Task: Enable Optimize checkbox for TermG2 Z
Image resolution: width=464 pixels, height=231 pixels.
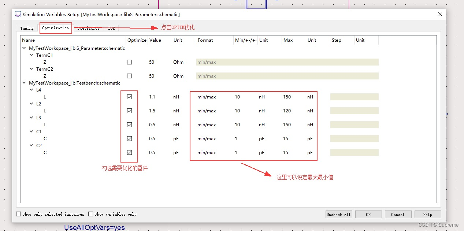Action: tap(129, 76)
